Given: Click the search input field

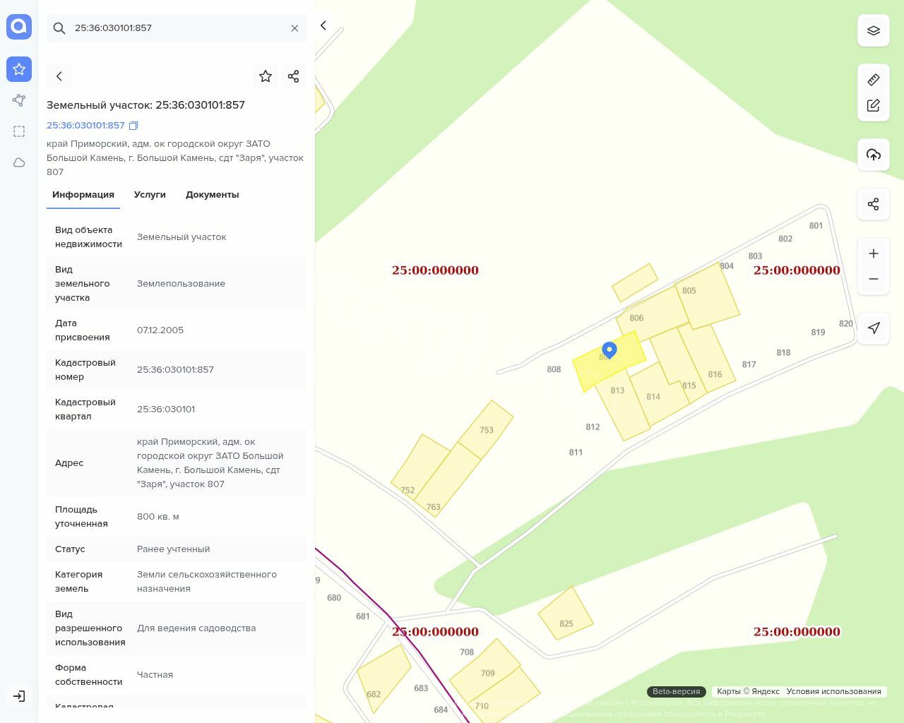Looking at the screenshot, I should point(177,28).
